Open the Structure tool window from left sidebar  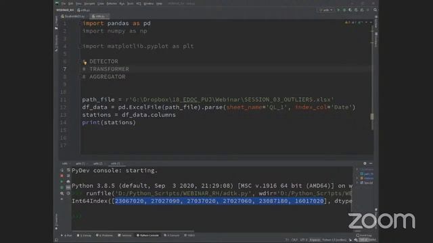pyautogui.click(x=56, y=43)
